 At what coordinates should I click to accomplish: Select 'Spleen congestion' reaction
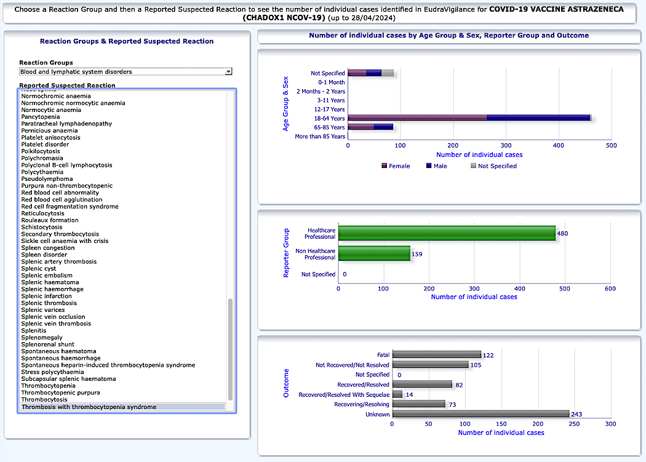pos(48,248)
